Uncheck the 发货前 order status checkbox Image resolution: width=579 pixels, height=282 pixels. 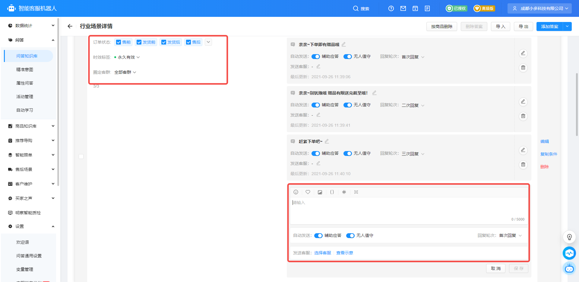[x=139, y=42]
